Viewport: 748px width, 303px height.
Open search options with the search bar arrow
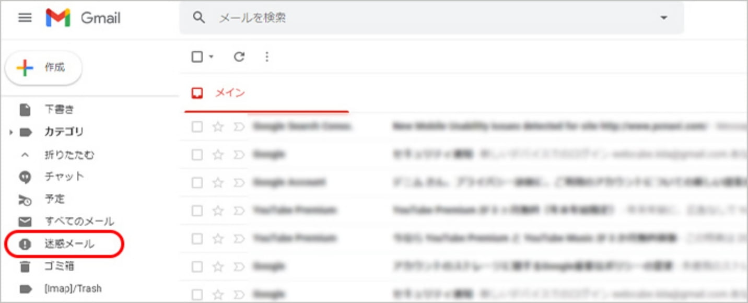(664, 17)
